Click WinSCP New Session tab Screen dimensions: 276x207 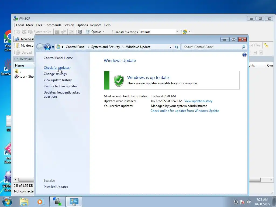pyautogui.click(x=24, y=39)
